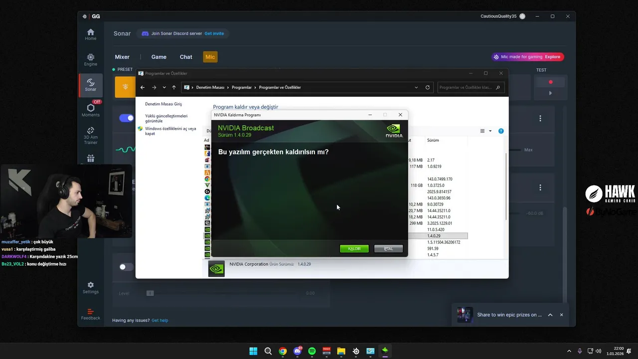
Task: Show hidden system tray icons
Action: click(x=569, y=351)
